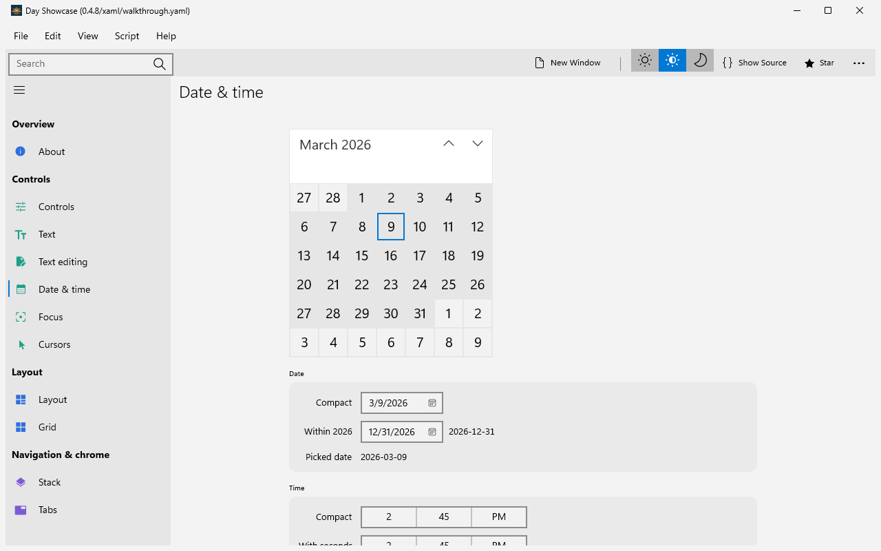This screenshot has height=551, width=881.
Task: Open the Stack page
Action: (88, 482)
